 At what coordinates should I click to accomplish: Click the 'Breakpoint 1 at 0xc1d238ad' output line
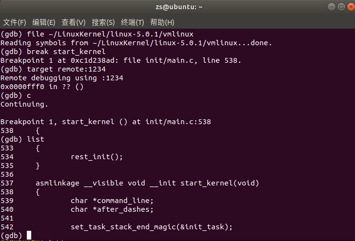(x=120, y=60)
